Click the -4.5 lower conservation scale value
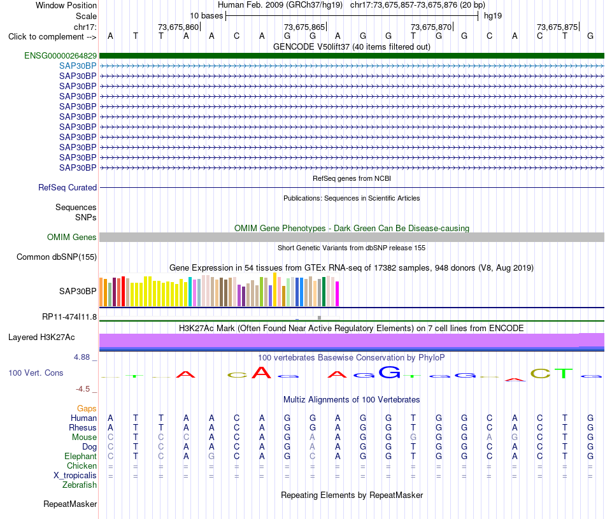The height and width of the screenshot is (519, 605). pos(83,389)
